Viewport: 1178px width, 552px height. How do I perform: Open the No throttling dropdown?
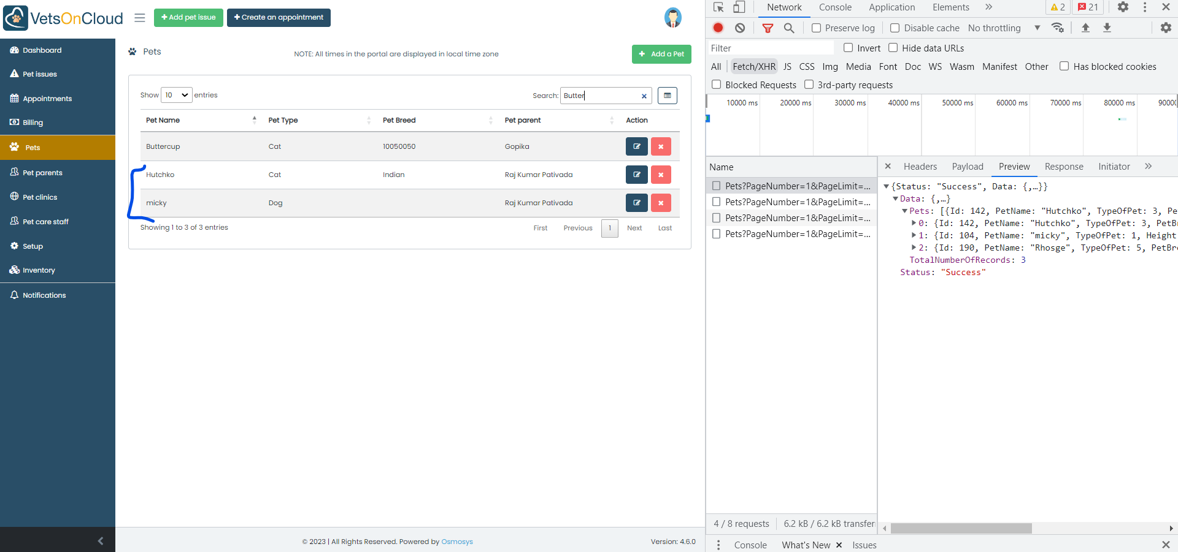pyautogui.click(x=1004, y=28)
